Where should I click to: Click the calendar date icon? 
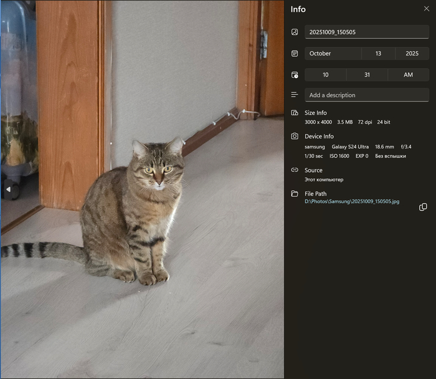click(295, 54)
